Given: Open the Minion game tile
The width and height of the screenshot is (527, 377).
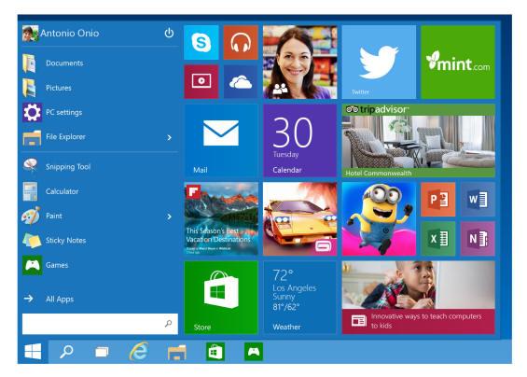Looking at the screenshot, I should pyautogui.click(x=379, y=219).
